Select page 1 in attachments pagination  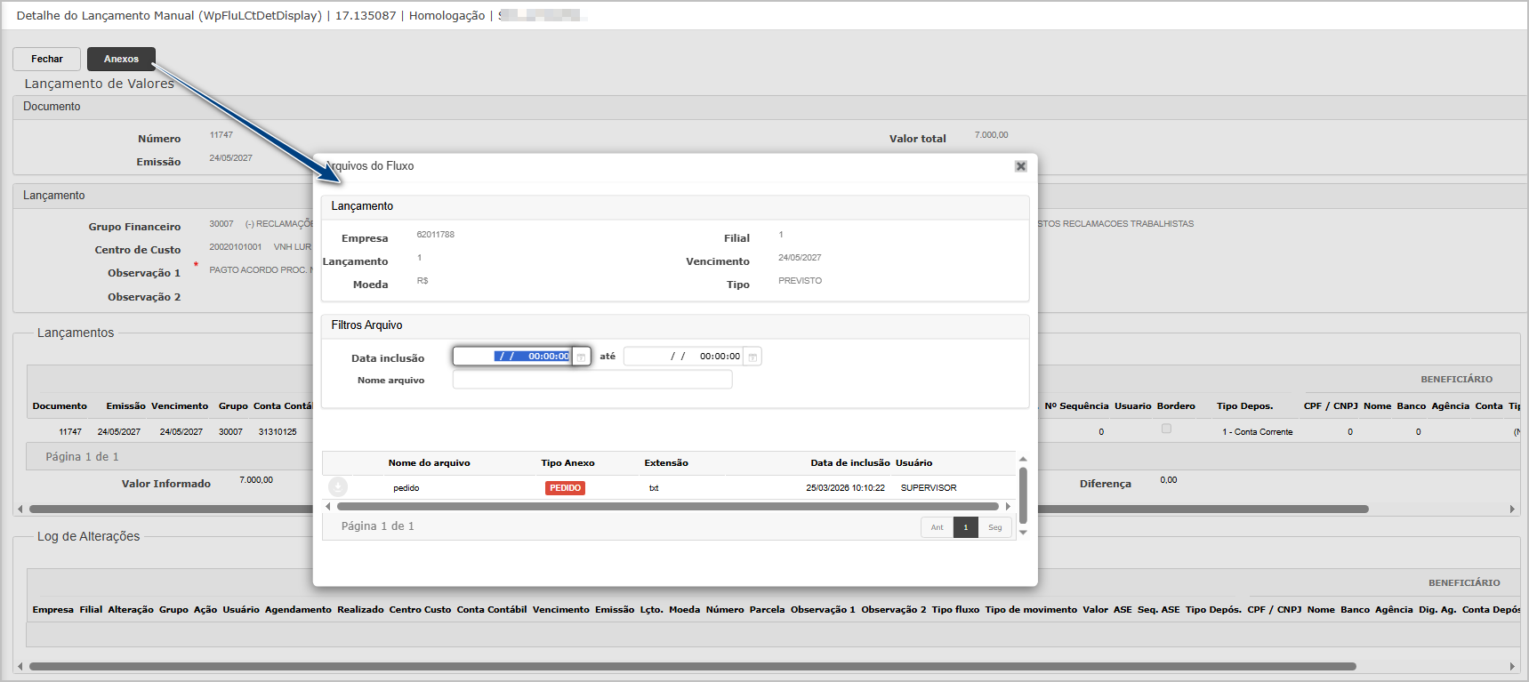(x=965, y=527)
